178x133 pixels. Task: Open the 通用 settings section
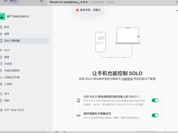coord(24,34)
